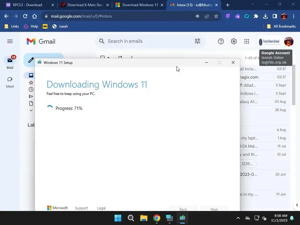
Task: Open the taskbar clock showing 9:58 AM
Action: [279, 218]
